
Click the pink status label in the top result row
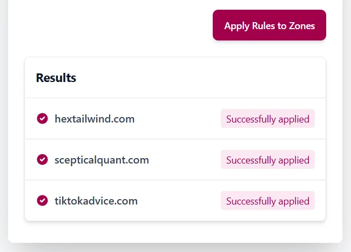pos(267,119)
